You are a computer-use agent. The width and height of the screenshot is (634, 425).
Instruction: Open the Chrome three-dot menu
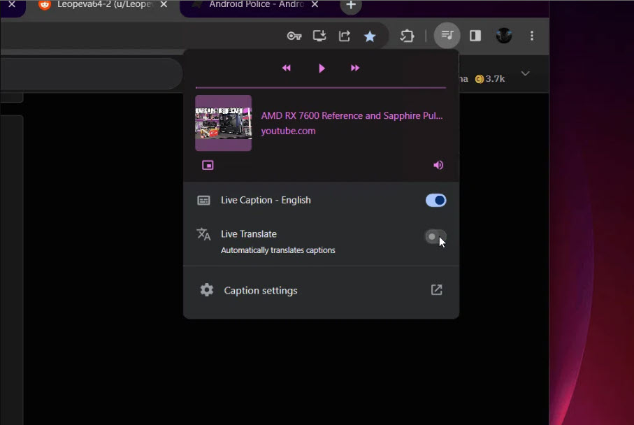pos(532,36)
